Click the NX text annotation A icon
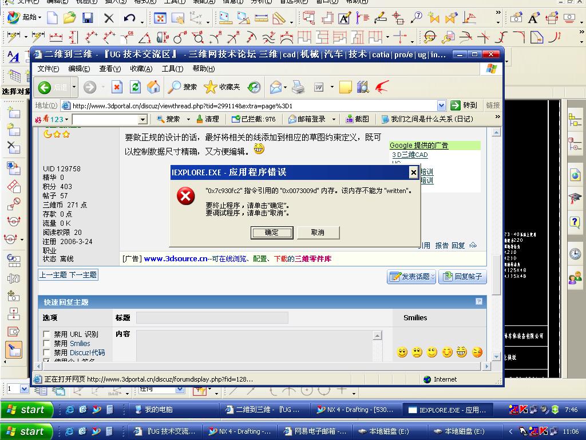The height and width of the screenshot is (440, 586). 344,18
